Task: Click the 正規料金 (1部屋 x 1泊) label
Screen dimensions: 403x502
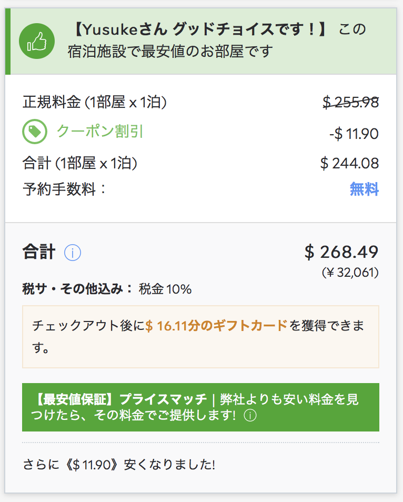Action: [x=95, y=103]
